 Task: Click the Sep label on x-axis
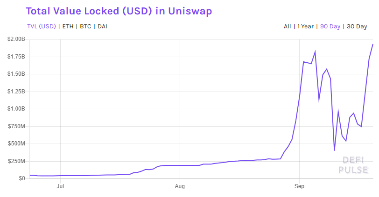tap(299, 186)
